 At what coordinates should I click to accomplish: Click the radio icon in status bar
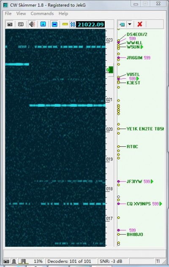[6, 261]
